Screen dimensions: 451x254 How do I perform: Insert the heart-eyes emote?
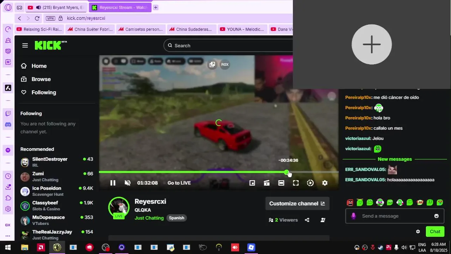tap(440, 202)
